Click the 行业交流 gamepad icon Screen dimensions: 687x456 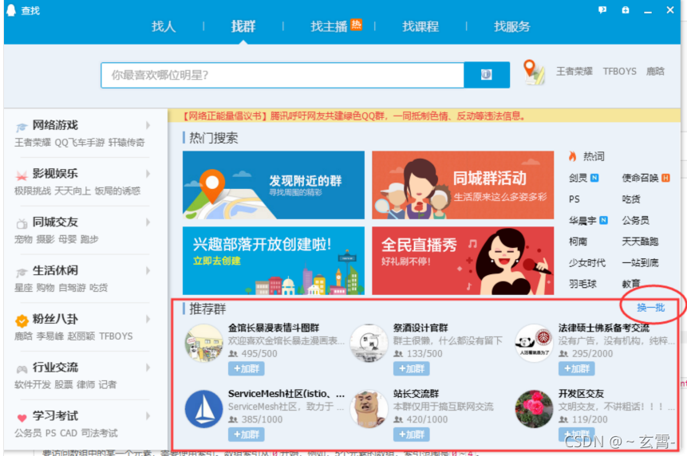point(22,369)
